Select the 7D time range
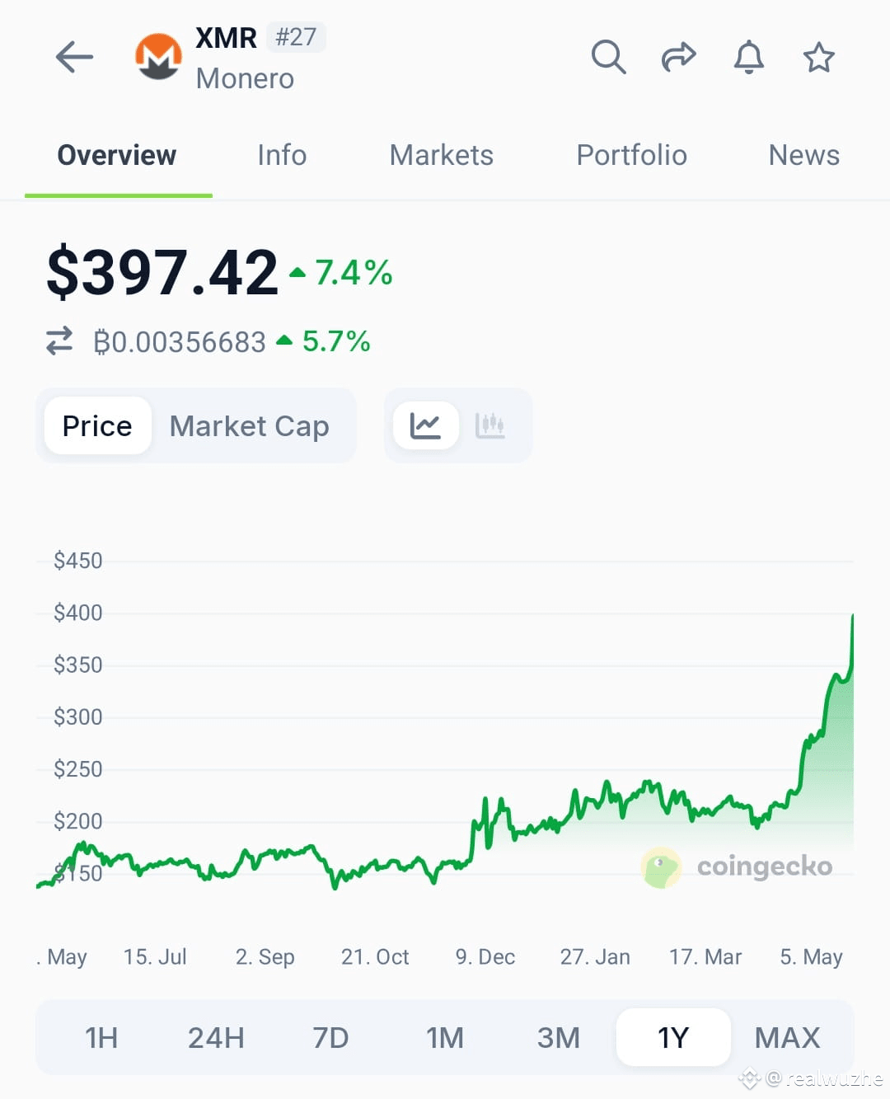 point(330,1037)
